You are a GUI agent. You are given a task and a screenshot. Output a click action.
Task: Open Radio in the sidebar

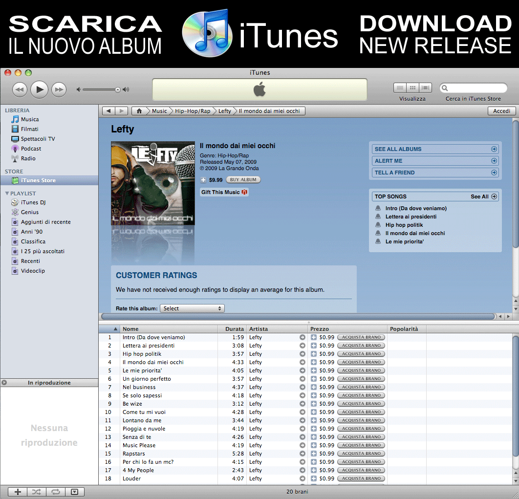click(x=28, y=158)
